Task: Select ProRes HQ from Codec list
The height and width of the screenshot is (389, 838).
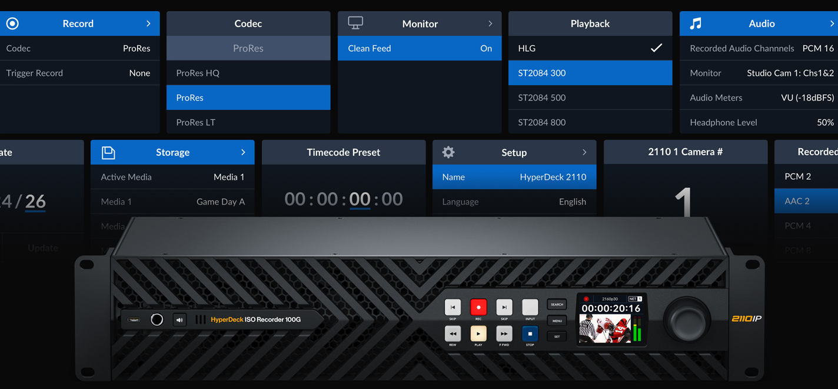Action: pyautogui.click(x=248, y=73)
